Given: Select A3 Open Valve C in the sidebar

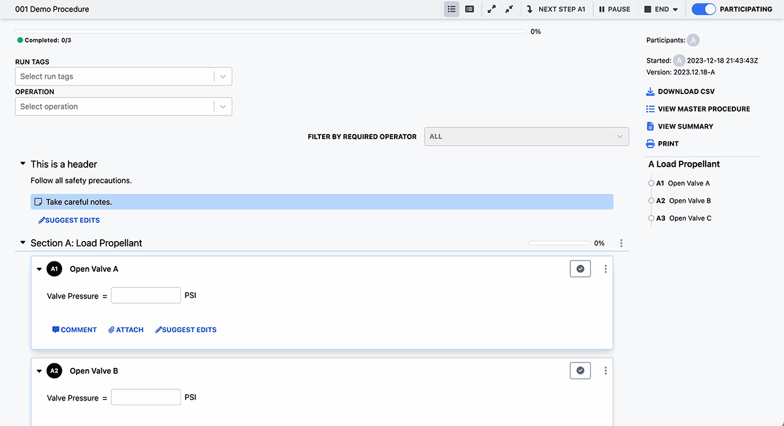Looking at the screenshot, I should (682, 218).
